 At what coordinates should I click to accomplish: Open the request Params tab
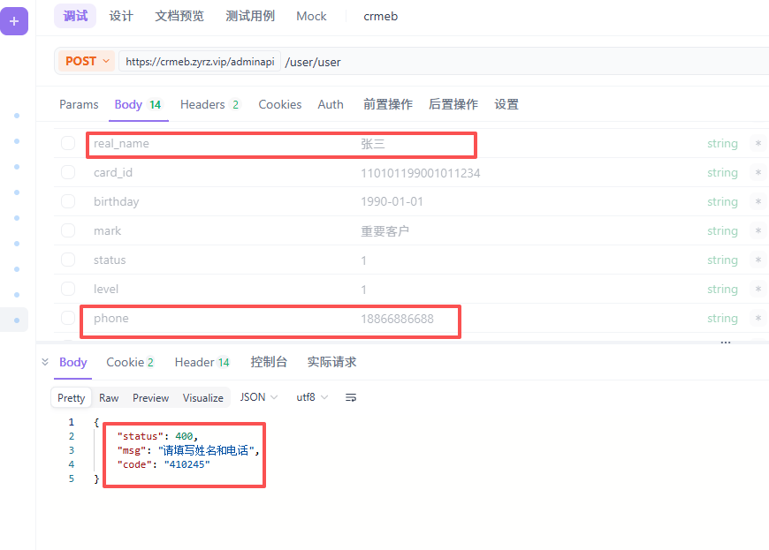pos(79,104)
